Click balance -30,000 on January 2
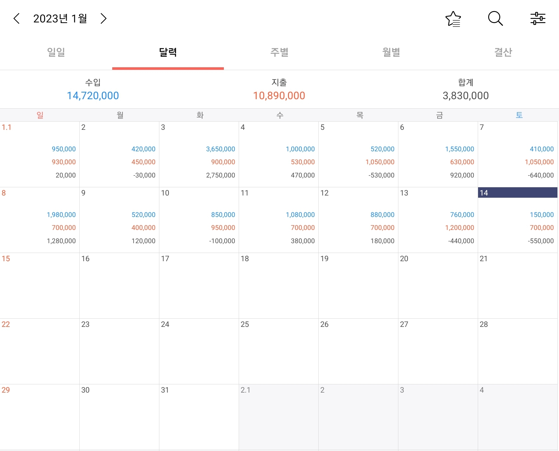This screenshot has height=451, width=559. (x=144, y=175)
